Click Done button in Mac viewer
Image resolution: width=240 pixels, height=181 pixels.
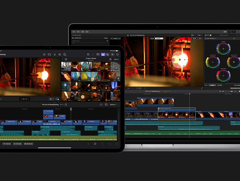point(200,39)
